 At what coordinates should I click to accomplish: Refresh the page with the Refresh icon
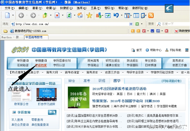tap(69, 15)
